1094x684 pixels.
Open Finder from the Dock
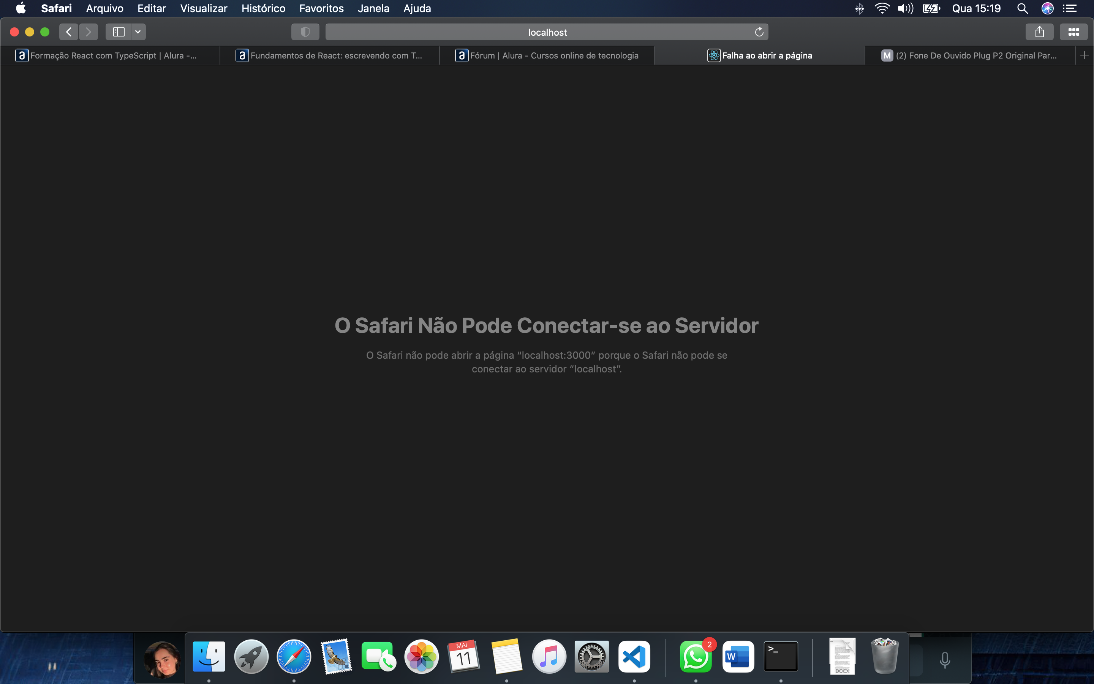(x=209, y=656)
